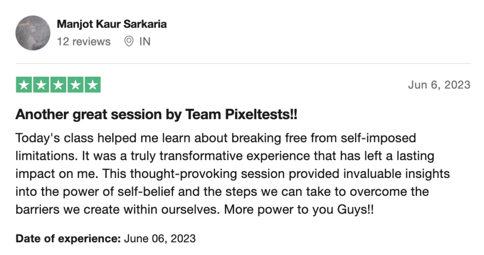Select the "IN" country code

pos(145,42)
